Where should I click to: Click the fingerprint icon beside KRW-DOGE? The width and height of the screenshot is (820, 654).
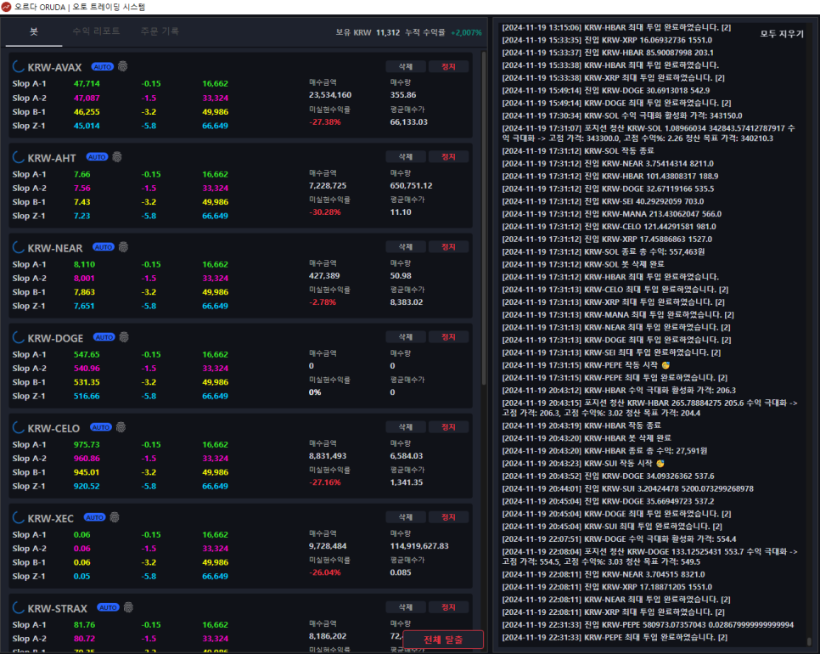[x=124, y=337]
